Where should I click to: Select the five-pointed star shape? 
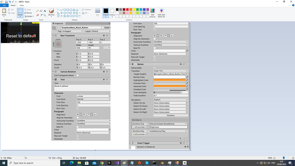(64, 16)
